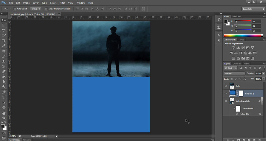Click the Color Fill 1 layer mask thumbnail
266x141 pixels.
coord(241,94)
